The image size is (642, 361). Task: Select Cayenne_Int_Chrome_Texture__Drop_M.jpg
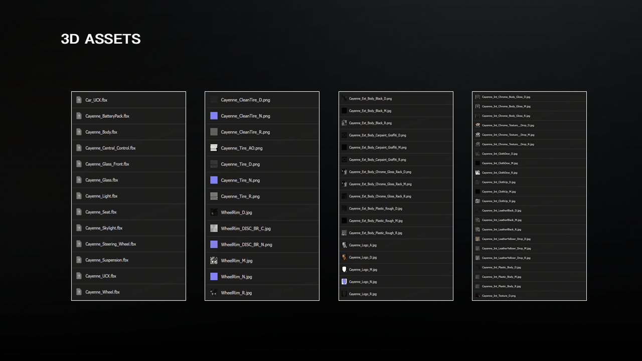click(x=508, y=135)
